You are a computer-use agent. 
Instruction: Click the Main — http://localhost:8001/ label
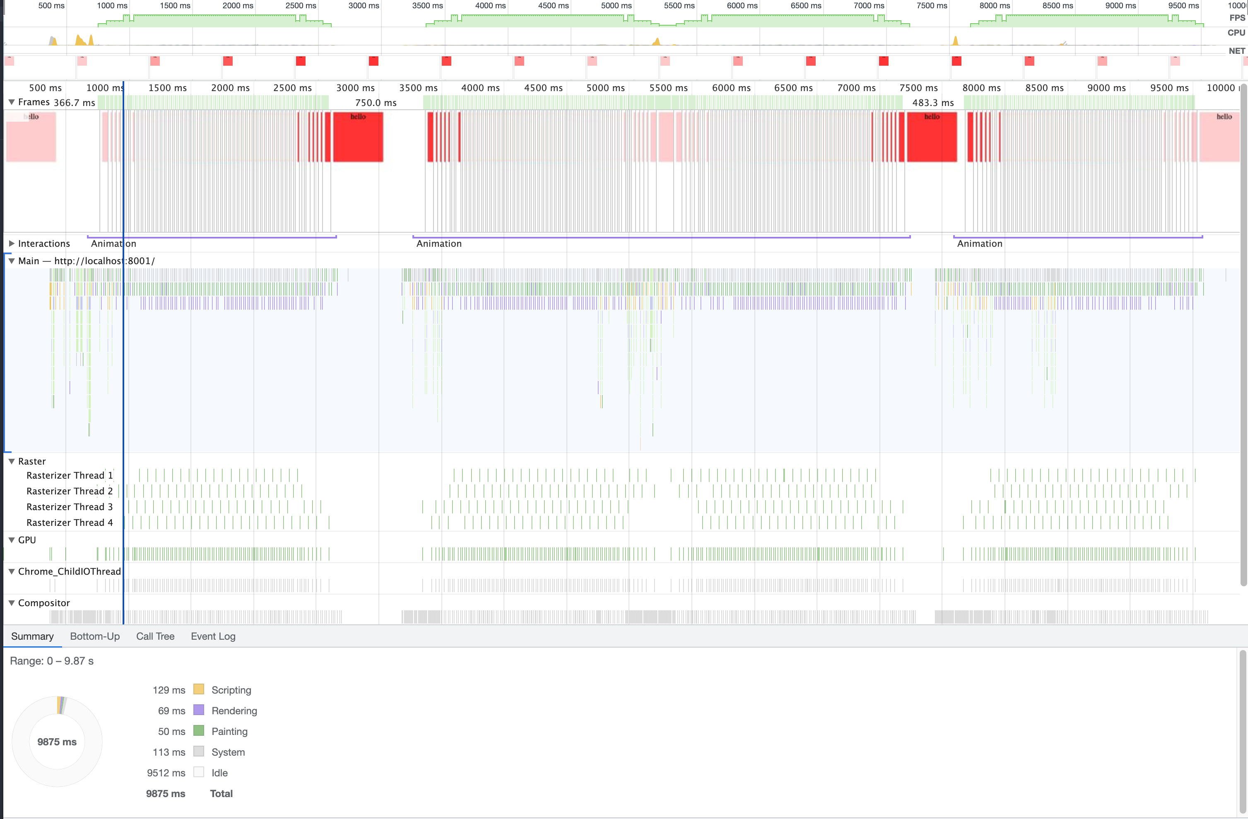click(87, 260)
